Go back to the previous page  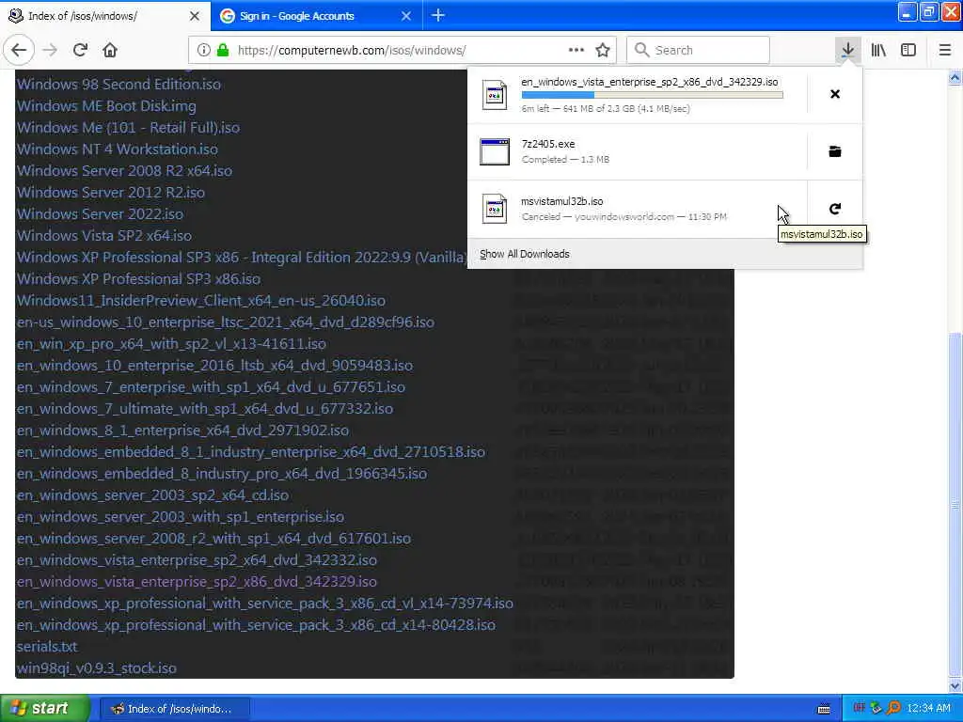19,50
